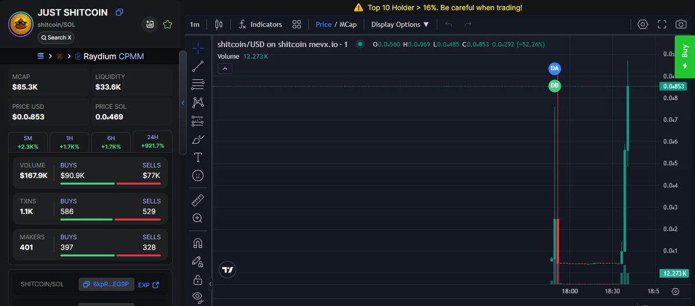Click the Top 10 Holder warning banner
Screen dimensions: 695x306
(x=438, y=8)
